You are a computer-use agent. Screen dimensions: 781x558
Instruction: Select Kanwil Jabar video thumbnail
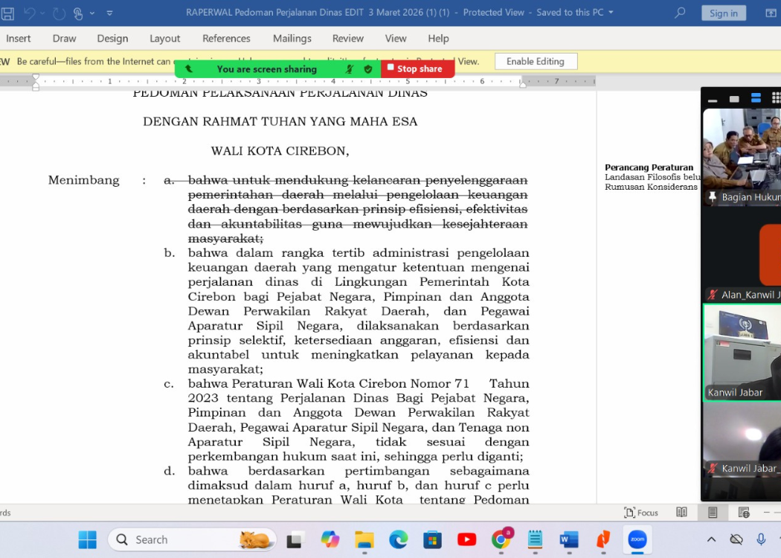pyautogui.click(x=742, y=353)
